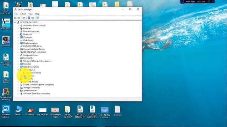The image size is (227, 127).
Task: Select the 'Monitors' label
Action: [27, 64]
